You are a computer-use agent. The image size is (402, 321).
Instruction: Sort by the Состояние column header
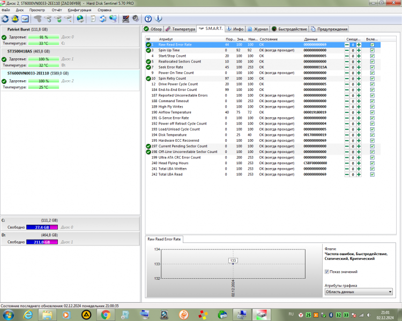280,39
